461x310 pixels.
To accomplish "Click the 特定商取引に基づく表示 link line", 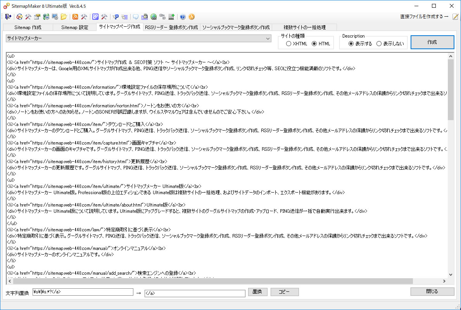I will (89, 230).
